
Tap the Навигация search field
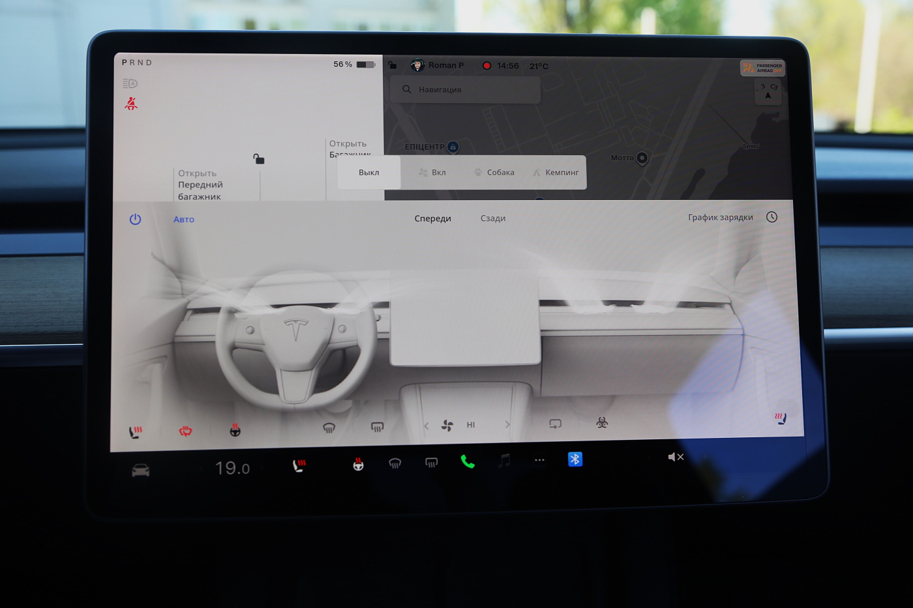(x=466, y=89)
